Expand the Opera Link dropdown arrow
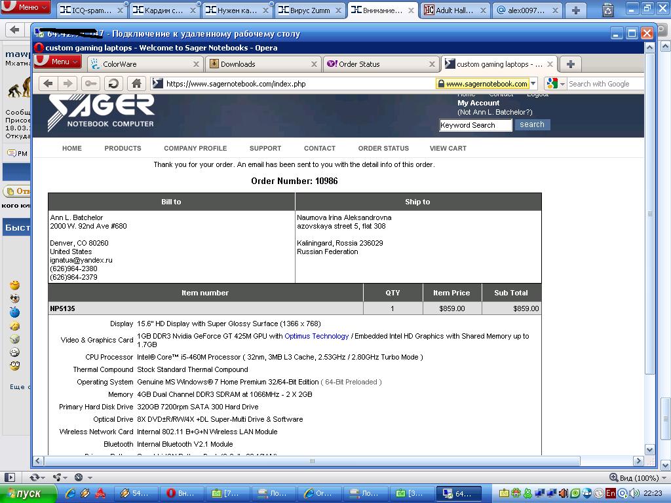Viewport: 671px width, 503px height. (x=44, y=477)
